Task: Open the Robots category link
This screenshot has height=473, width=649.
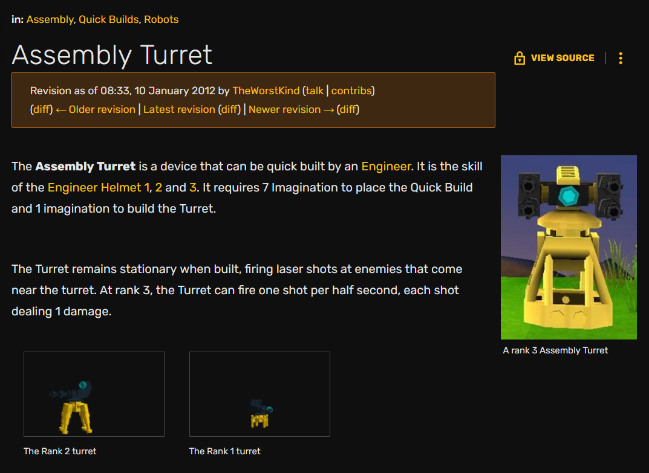Action: click(x=161, y=19)
